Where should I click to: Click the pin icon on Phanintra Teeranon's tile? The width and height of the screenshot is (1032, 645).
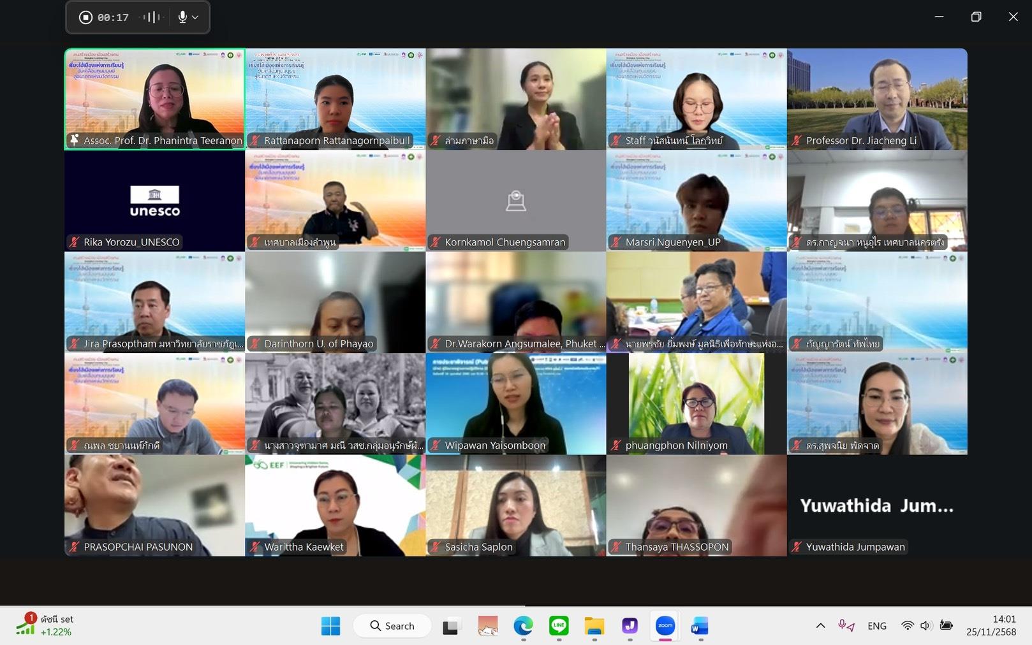[75, 140]
